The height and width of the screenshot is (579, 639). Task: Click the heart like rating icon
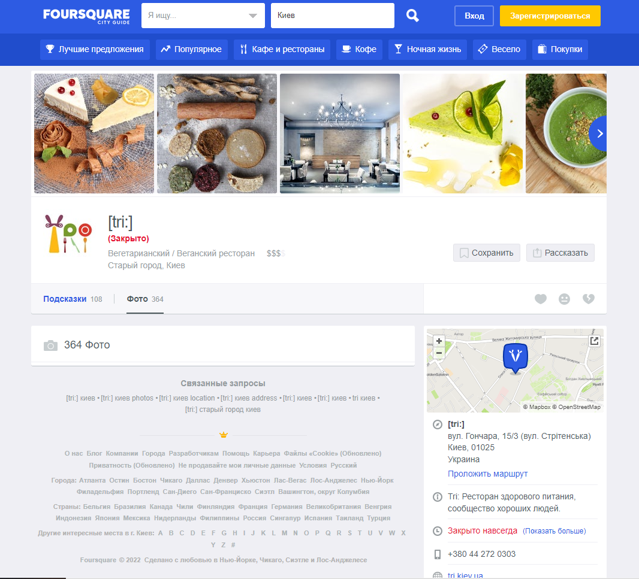540,299
